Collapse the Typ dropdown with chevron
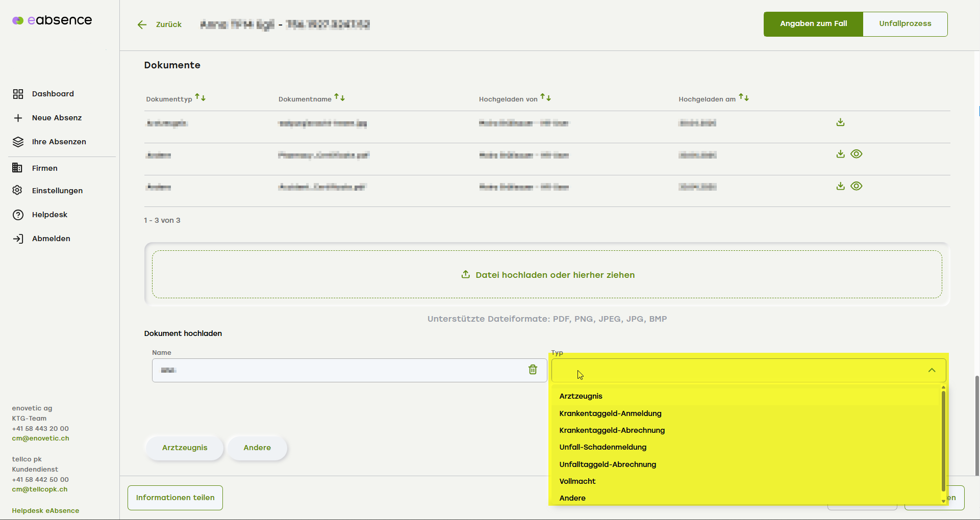This screenshot has width=980, height=520. (932, 371)
